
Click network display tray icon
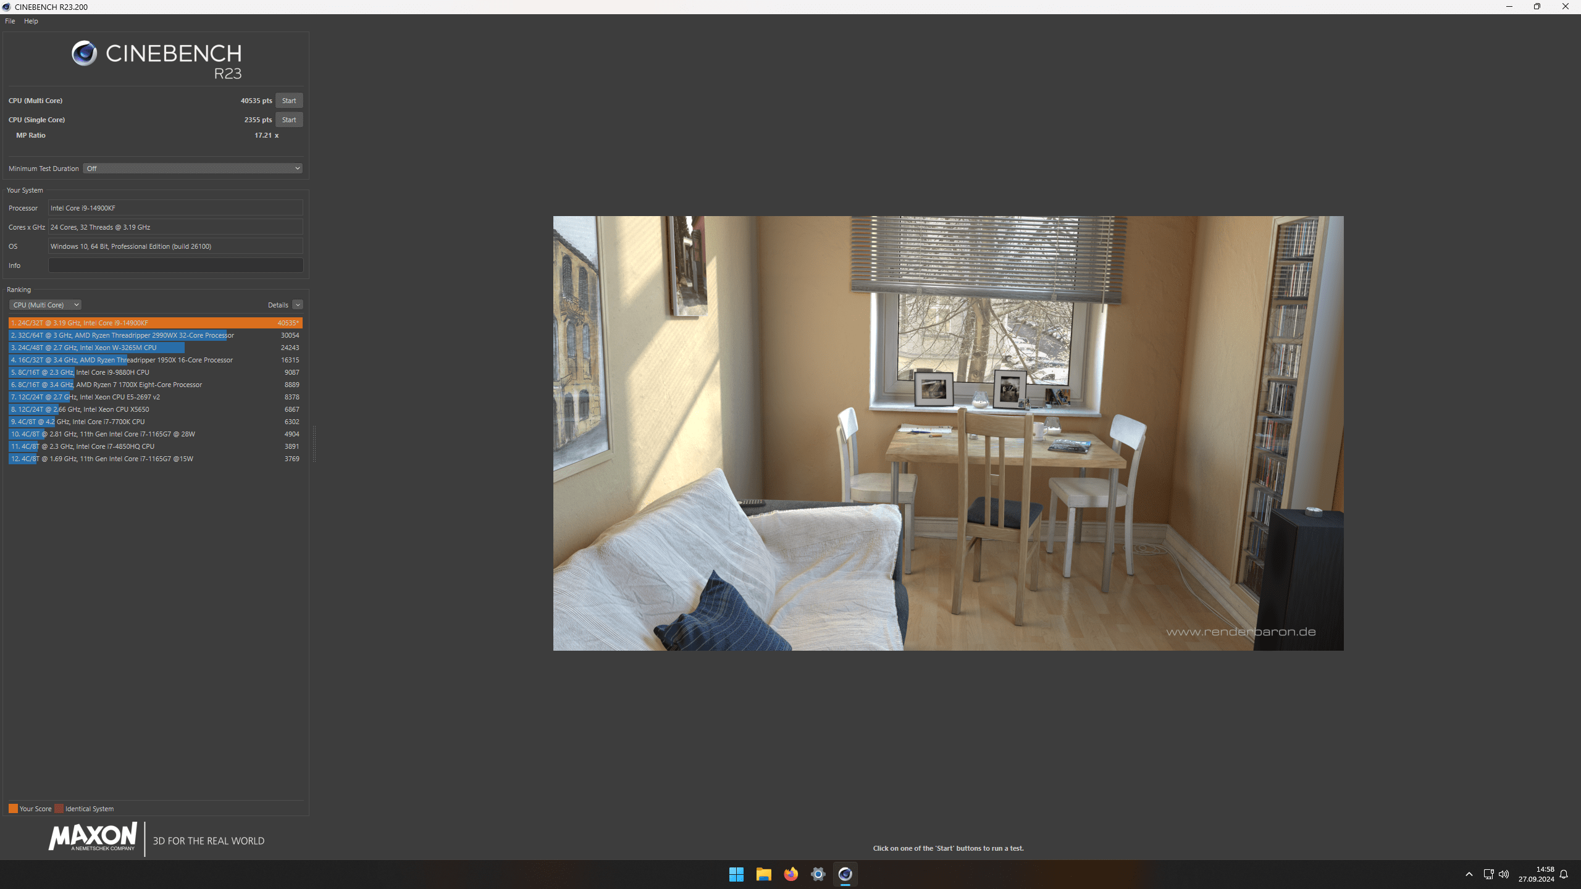pyautogui.click(x=1488, y=874)
